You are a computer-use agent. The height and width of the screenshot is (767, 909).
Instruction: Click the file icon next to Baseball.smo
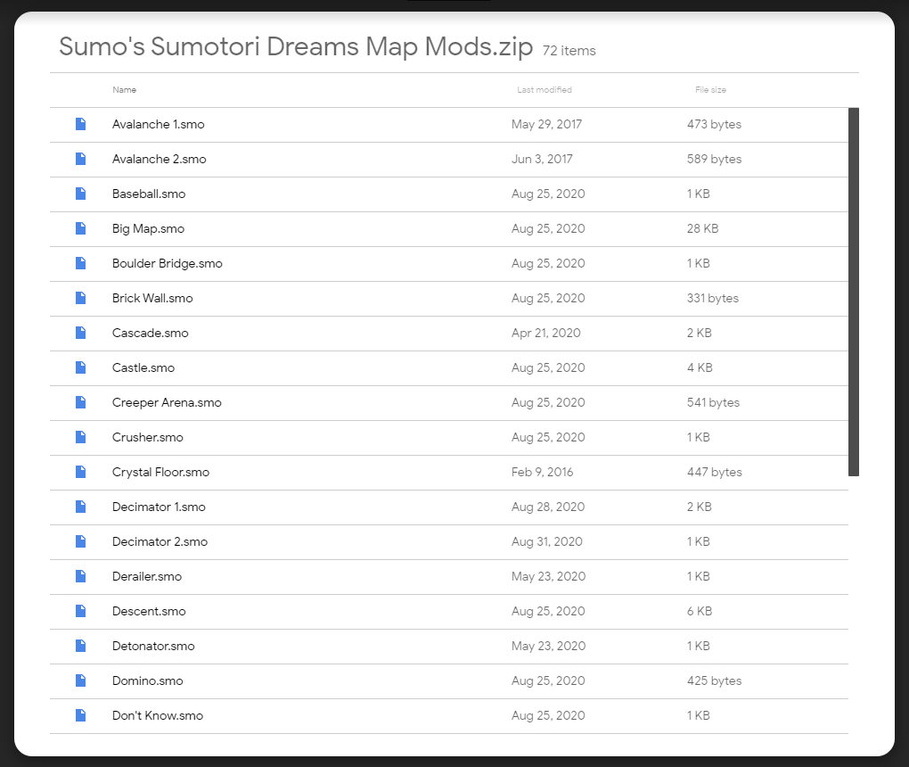point(81,194)
